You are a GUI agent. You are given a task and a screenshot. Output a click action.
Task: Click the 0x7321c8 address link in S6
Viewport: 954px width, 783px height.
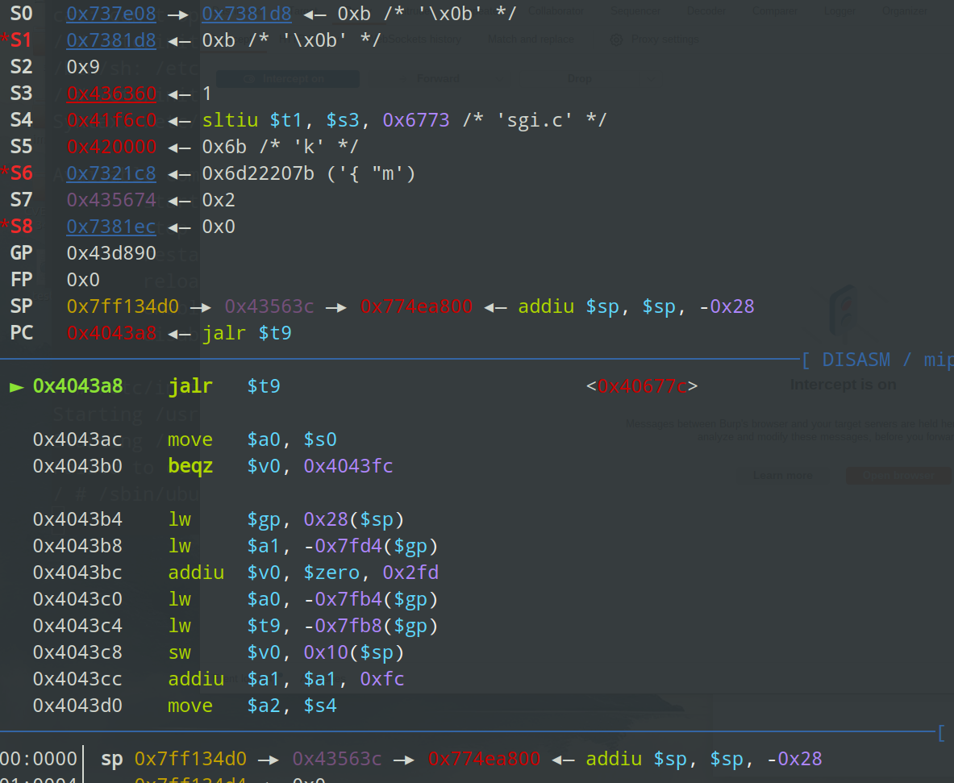coord(111,173)
